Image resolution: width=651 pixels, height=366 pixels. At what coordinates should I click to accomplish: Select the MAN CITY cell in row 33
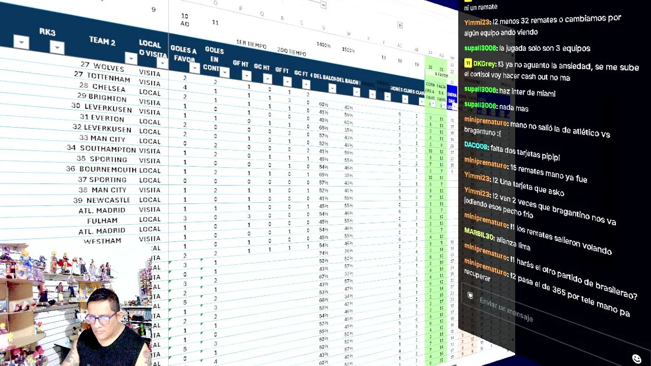pyautogui.click(x=102, y=138)
